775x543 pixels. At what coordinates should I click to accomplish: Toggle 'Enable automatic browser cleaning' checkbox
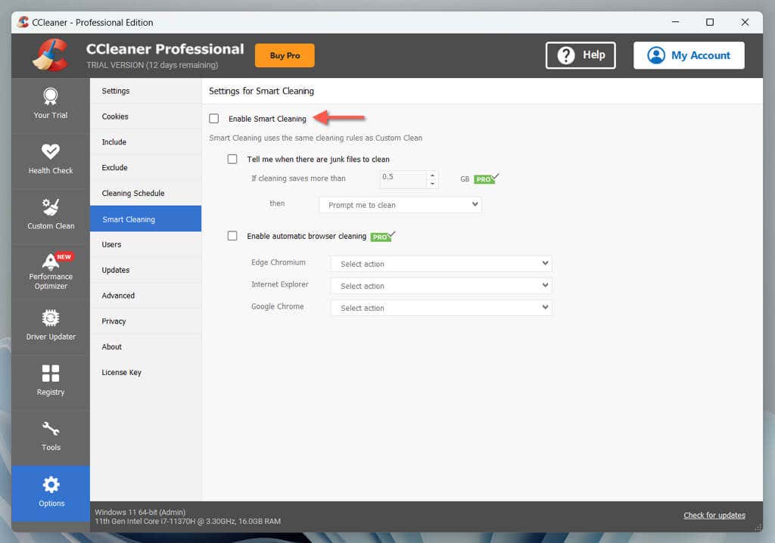click(232, 236)
